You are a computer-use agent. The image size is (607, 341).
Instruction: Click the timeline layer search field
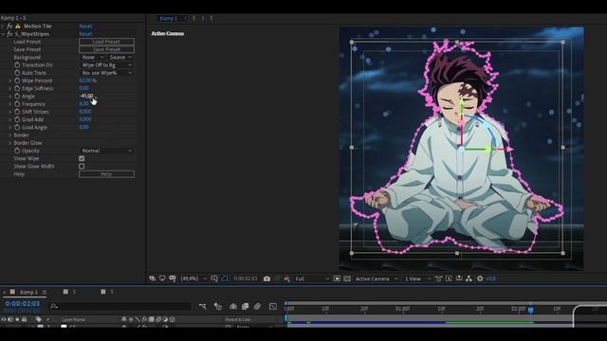pos(120,306)
